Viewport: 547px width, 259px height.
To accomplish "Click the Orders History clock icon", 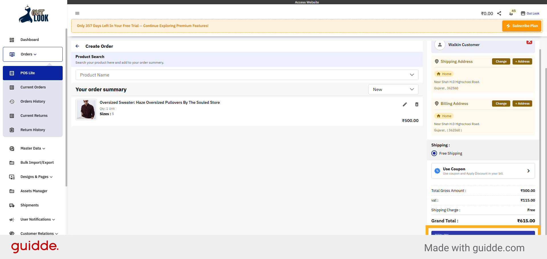I will [12, 101].
